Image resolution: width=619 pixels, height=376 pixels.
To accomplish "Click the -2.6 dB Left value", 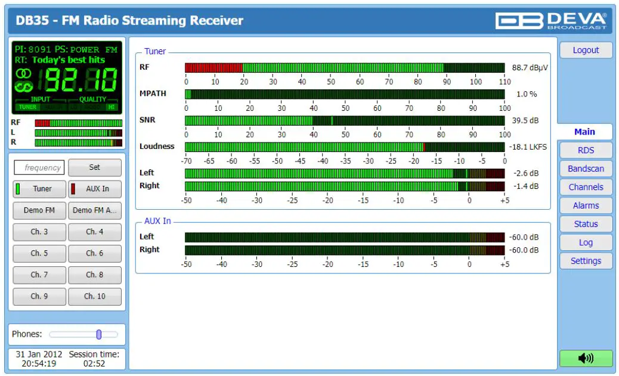I will [526, 173].
